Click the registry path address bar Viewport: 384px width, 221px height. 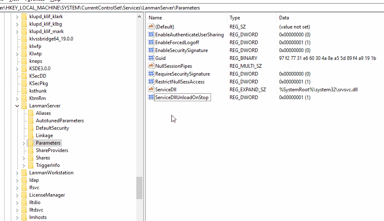pos(192,8)
